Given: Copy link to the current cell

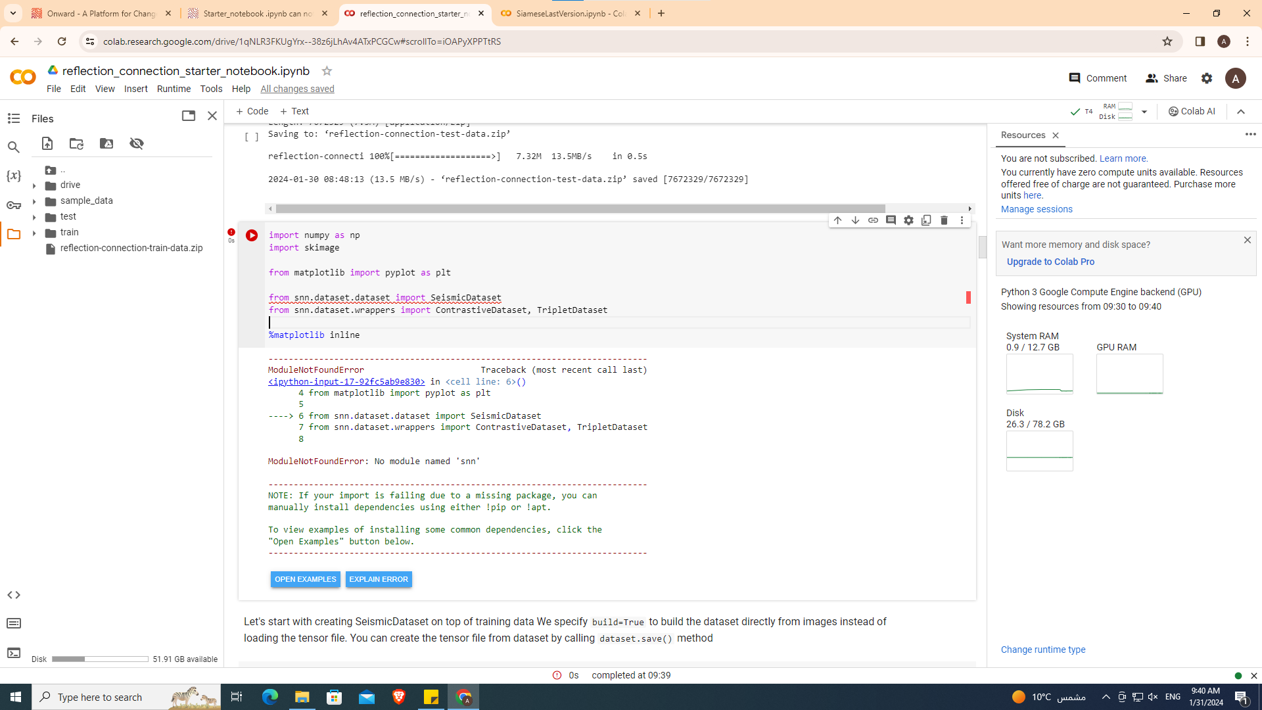Looking at the screenshot, I should point(873,220).
